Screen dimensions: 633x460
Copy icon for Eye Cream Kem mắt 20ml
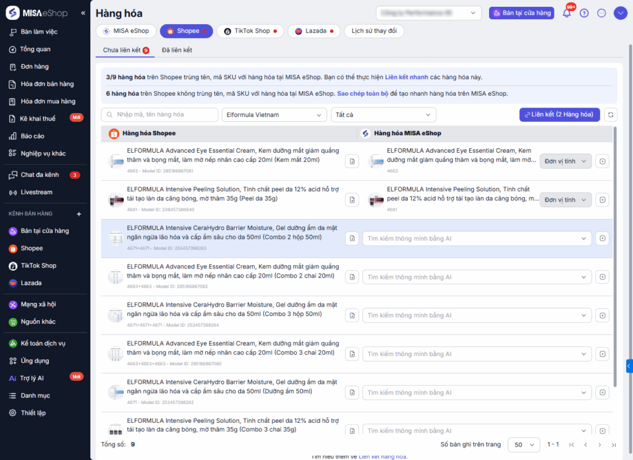[352, 161]
